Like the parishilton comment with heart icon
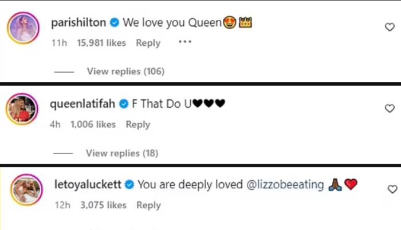Image resolution: width=401 pixels, height=230 pixels. click(390, 27)
